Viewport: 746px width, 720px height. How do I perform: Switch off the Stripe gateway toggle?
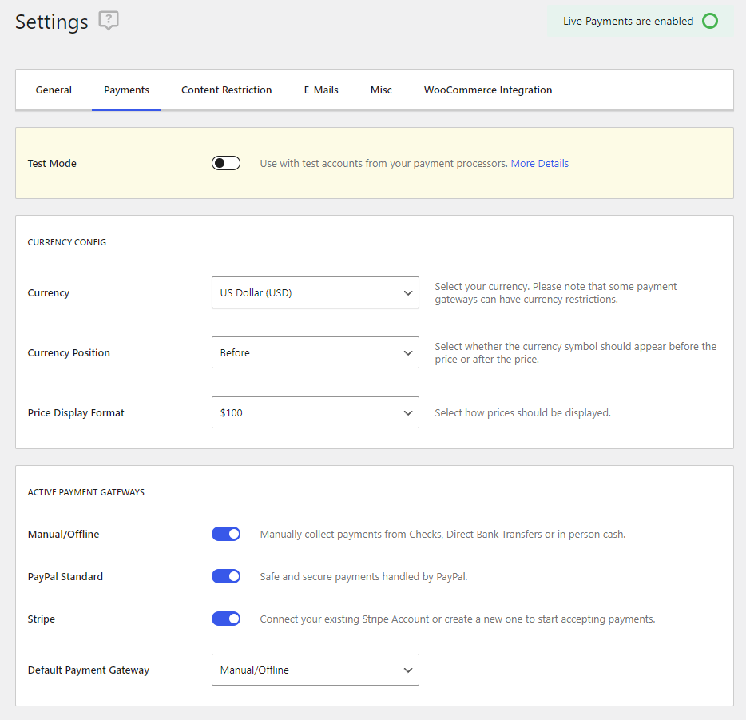pyautogui.click(x=226, y=619)
